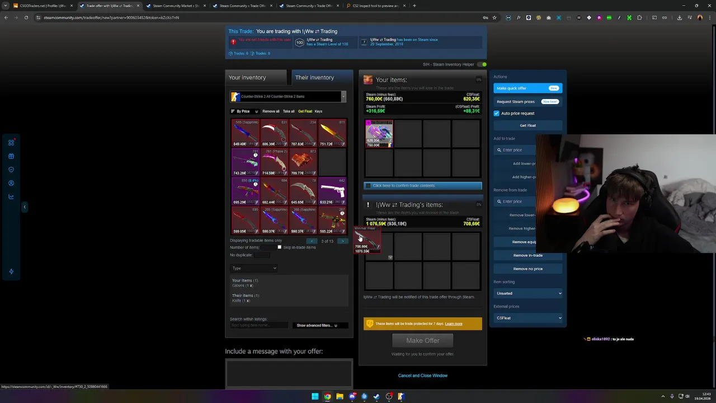
Task: Pick the 751.72€ gold knife item
Action: (332, 133)
